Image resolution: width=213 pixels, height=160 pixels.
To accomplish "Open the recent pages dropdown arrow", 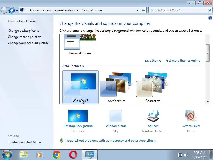I will pyautogui.click(x=17, y=10).
